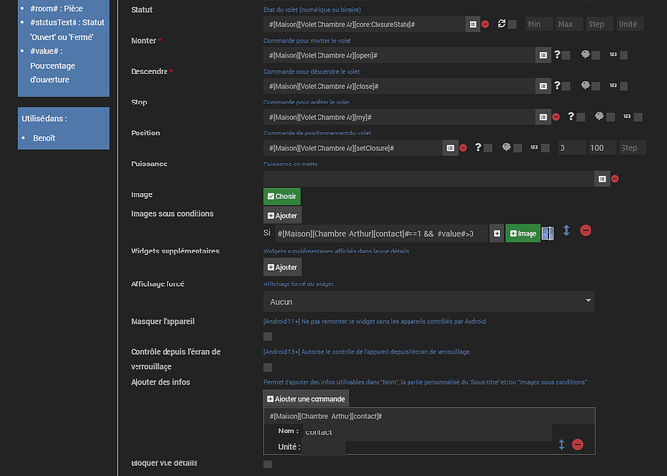Enable Bloquer vue détails checkbox
667x476 pixels.
(268, 463)
